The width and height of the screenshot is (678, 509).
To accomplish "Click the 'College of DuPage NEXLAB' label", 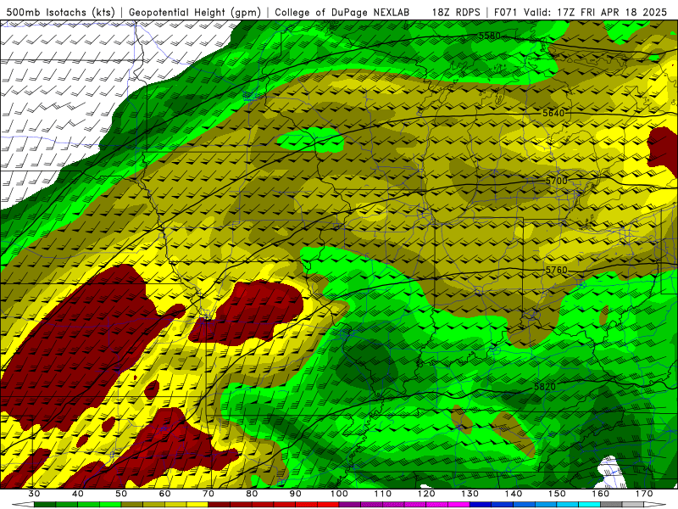I will [342, 12].
